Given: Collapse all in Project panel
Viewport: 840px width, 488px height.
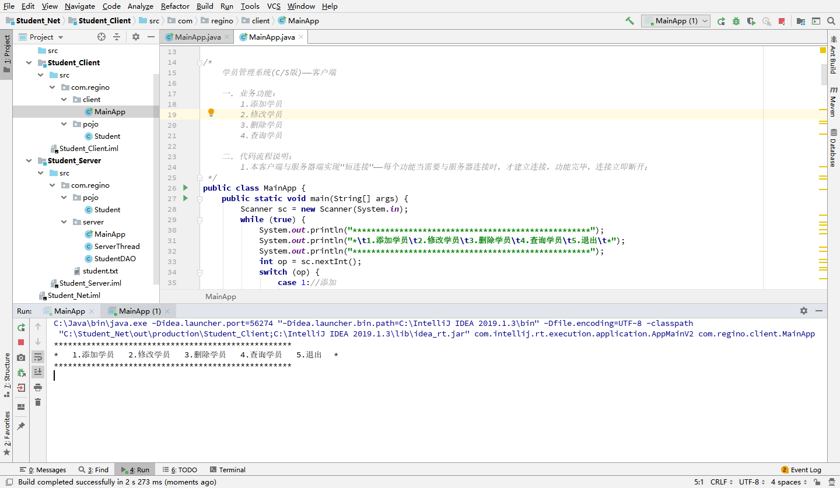Looking at the screenshot, I should click(117, 37).
